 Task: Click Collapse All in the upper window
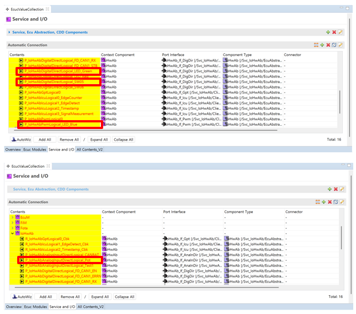[124, 140]
